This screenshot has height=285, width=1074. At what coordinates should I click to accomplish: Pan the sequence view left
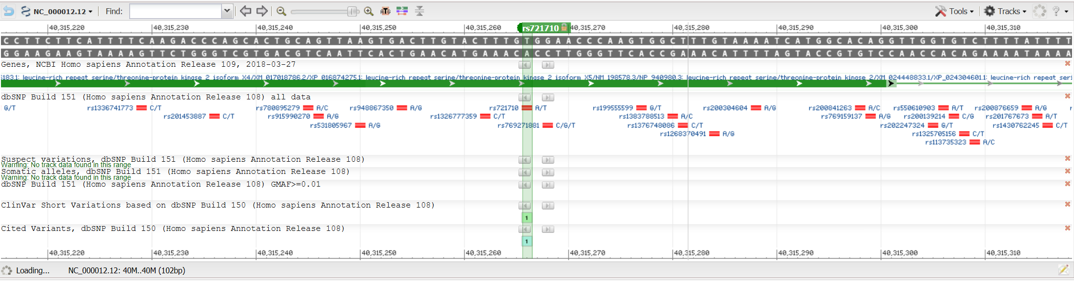pos(246,11)
